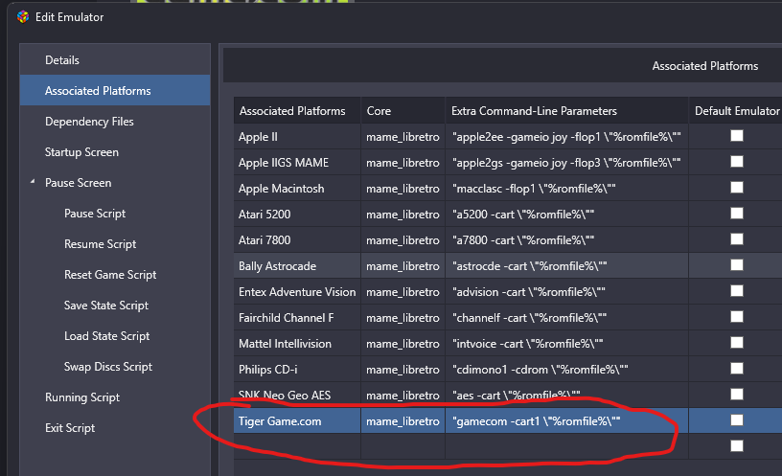Edit the "apple2gs -gameio joy -flop3" parameters cell
Viewport: 782px width, 476px height.
(x=566, y=163)
